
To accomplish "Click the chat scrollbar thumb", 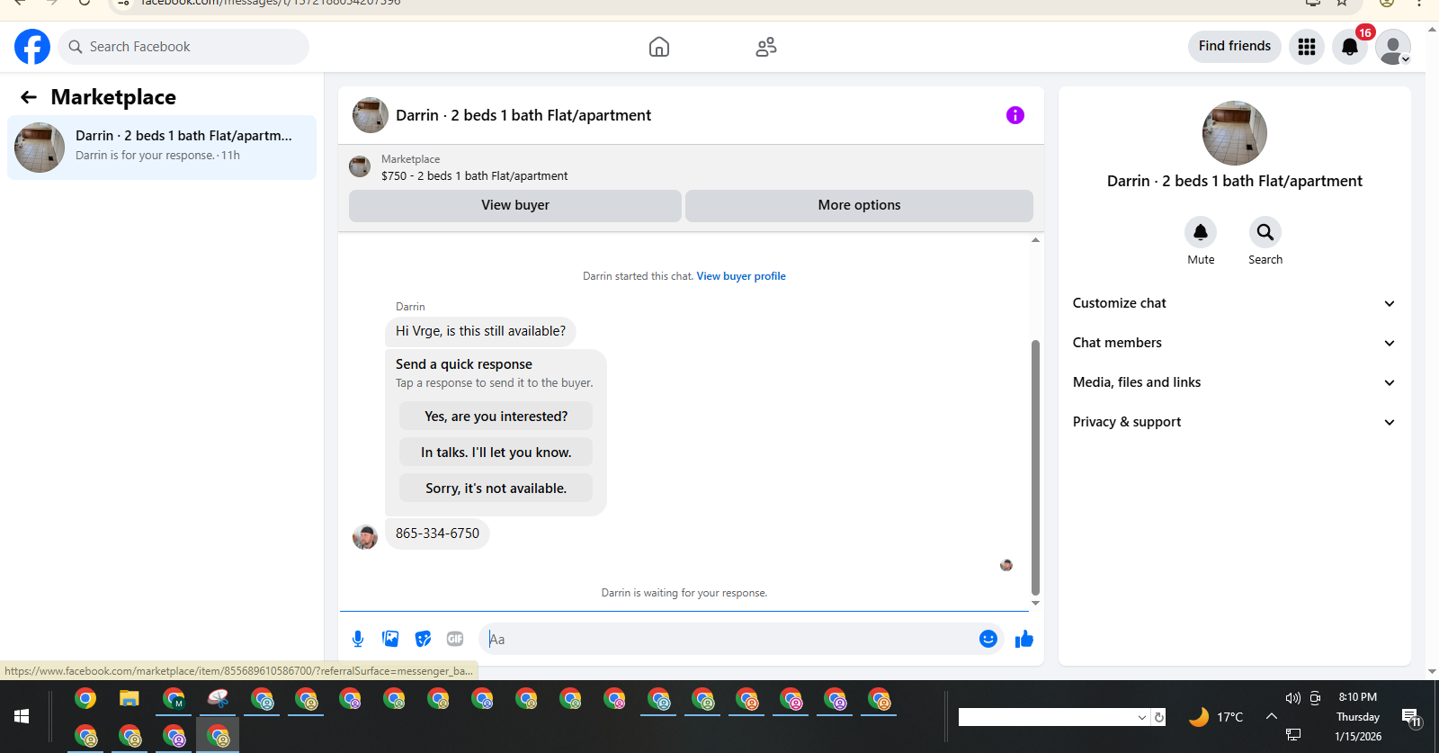I will pos(1035,468).
